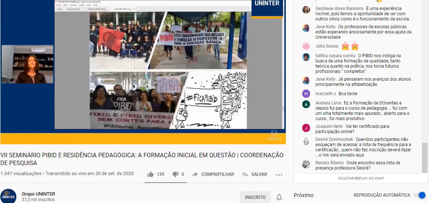Click the Grupo UNINTER channel name
This screenshot has height=203, width=429.
(x=38, y=194)
